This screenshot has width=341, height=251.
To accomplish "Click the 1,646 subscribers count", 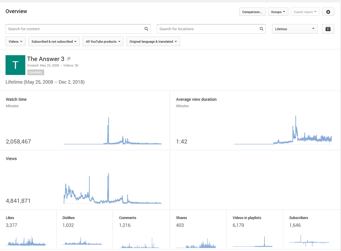I will 295,225.
